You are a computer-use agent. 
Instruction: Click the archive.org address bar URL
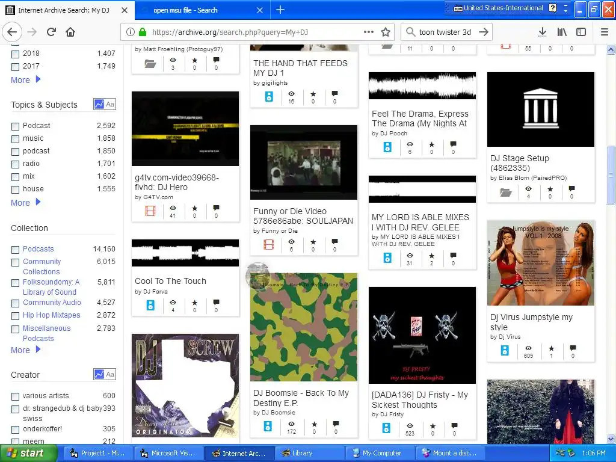[x=230, y=32]
